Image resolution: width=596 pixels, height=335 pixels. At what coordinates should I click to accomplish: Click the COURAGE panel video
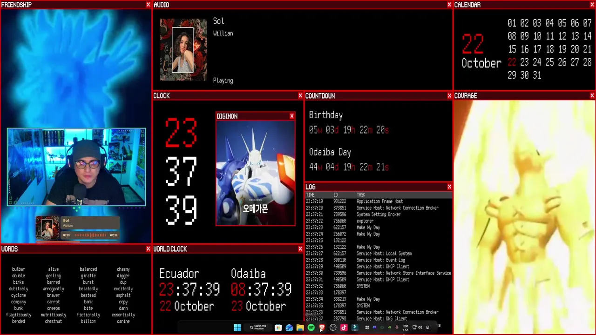coord(524,217)
